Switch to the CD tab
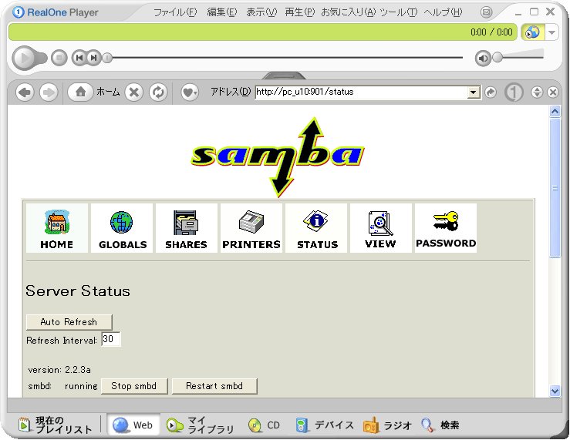 click(264, 425)
